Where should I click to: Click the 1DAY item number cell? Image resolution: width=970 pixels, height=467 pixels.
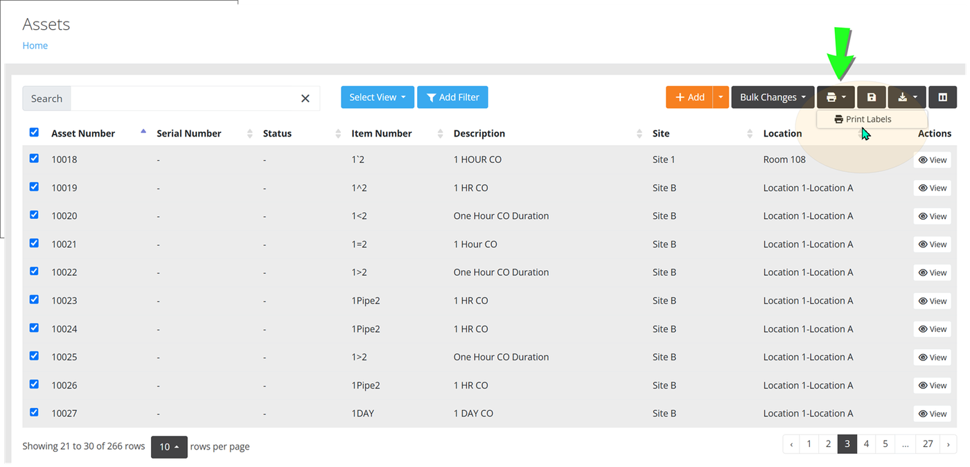(x=362, y=414)
